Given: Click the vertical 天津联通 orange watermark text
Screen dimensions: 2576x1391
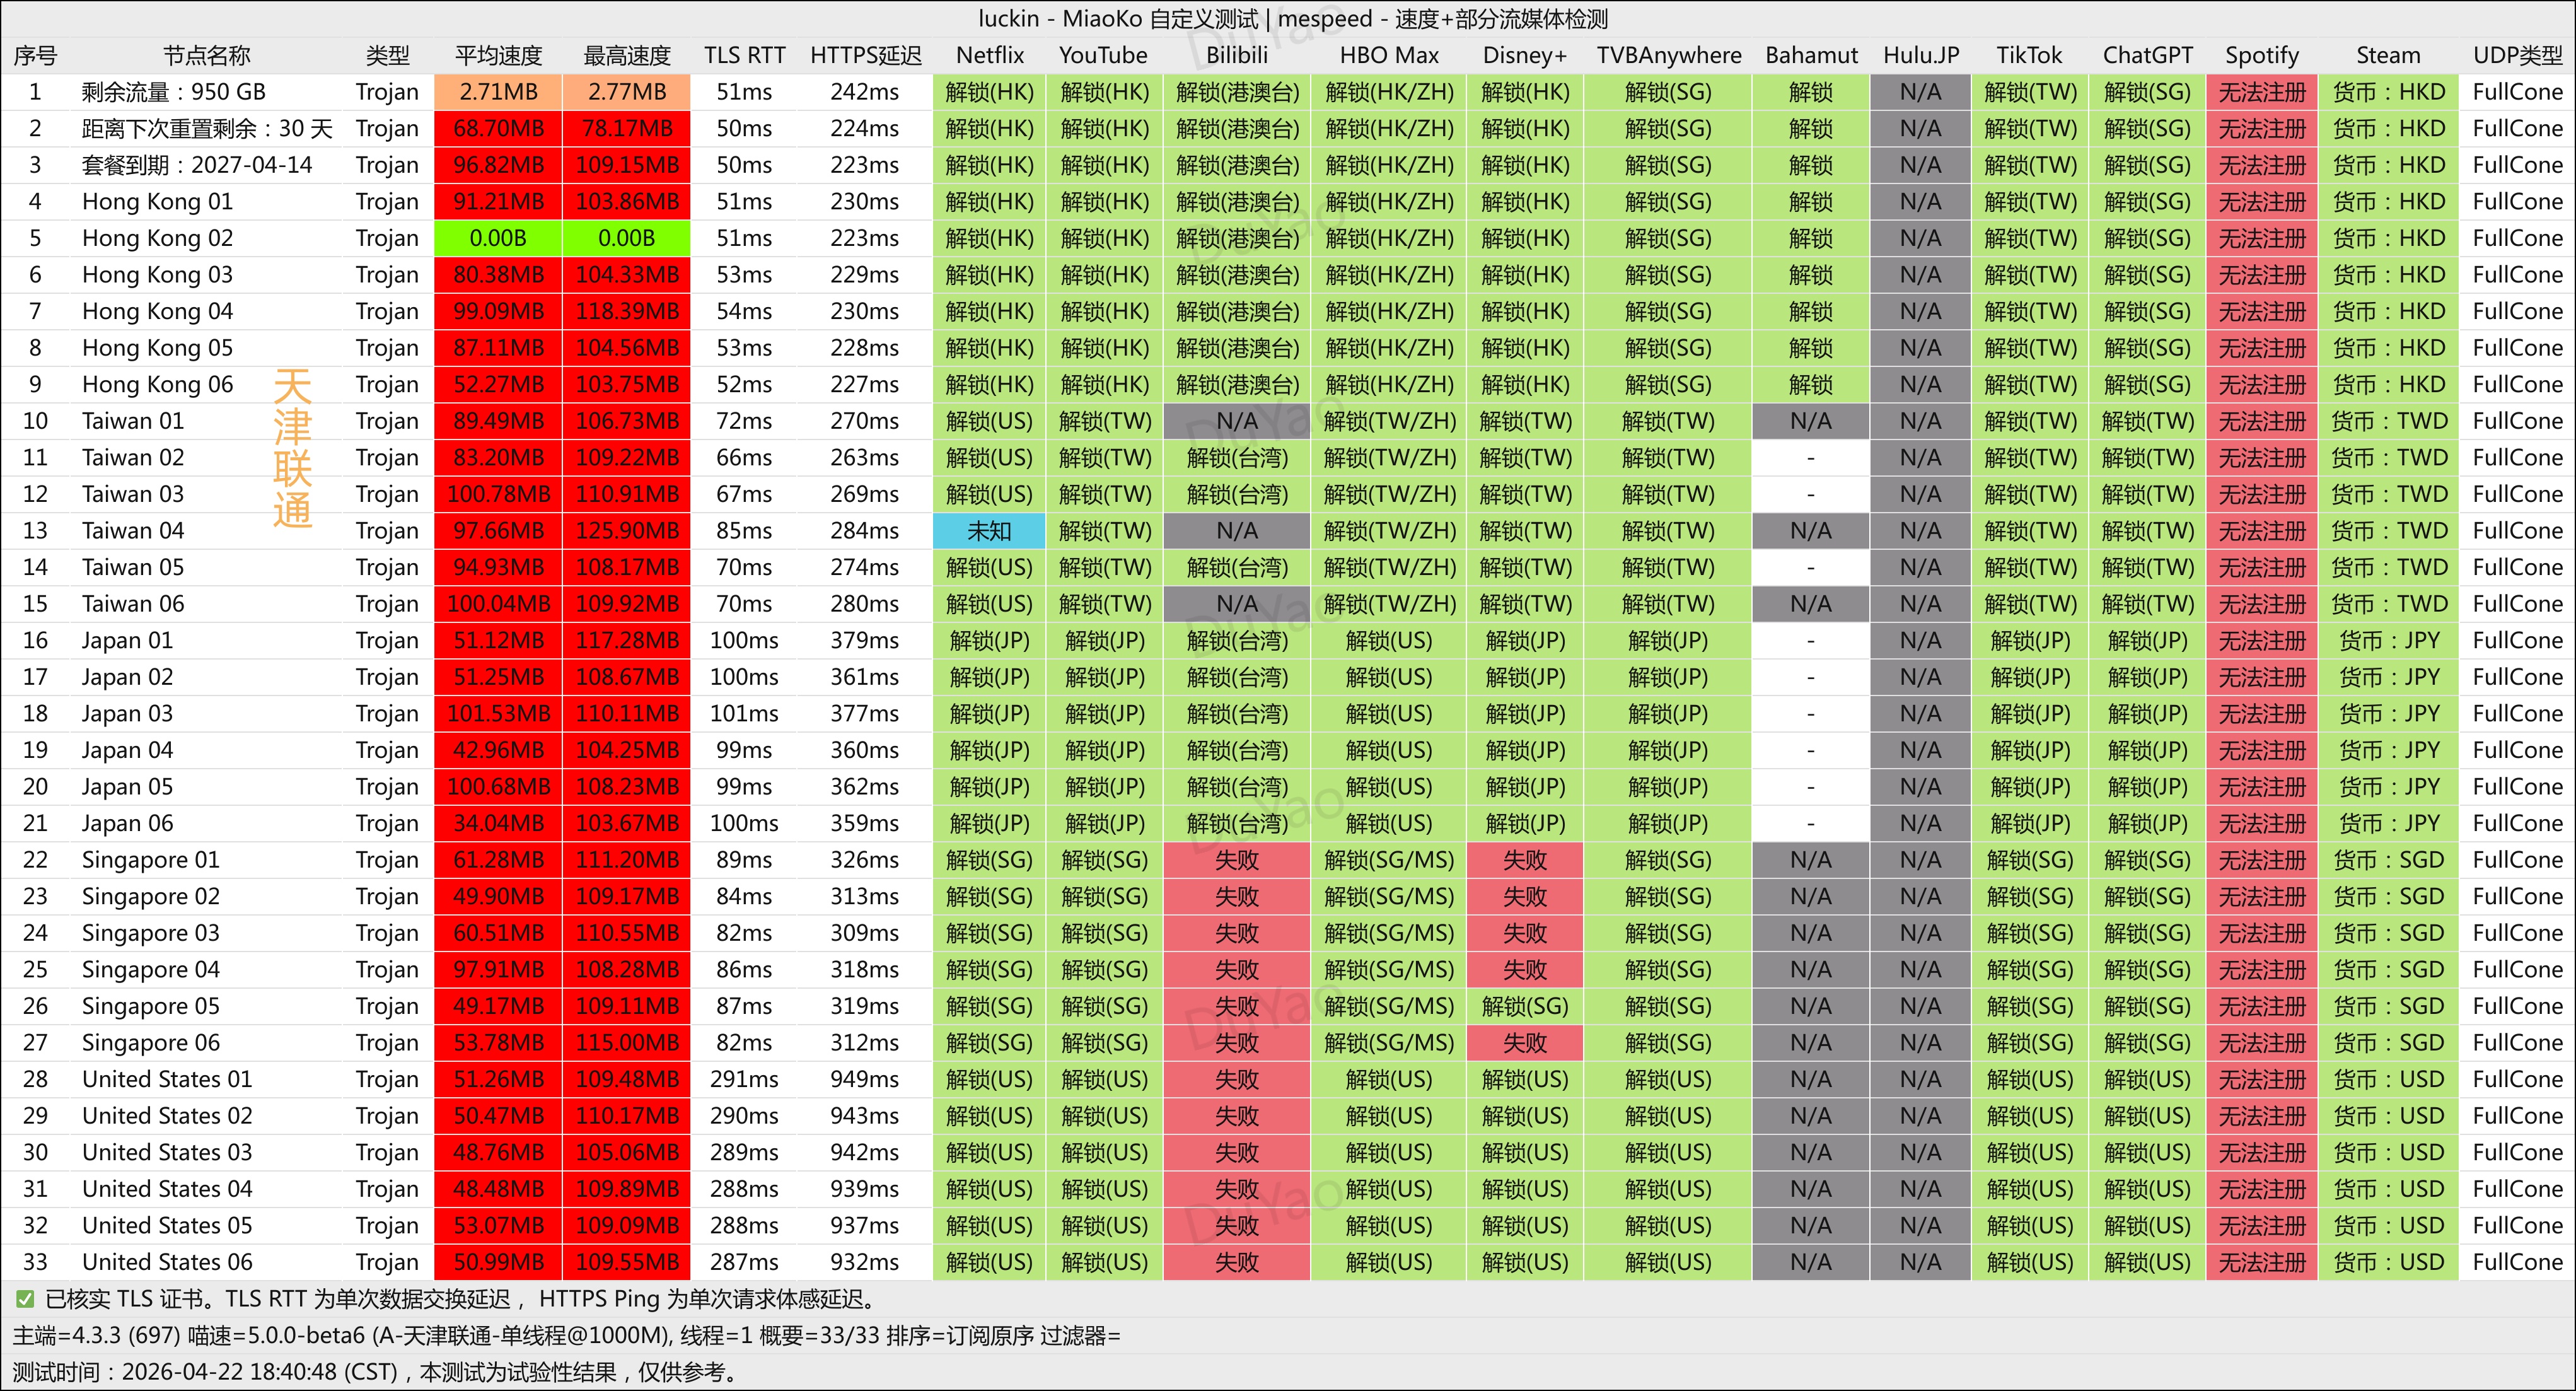Looking at the screenshot, I should [292, 448].
